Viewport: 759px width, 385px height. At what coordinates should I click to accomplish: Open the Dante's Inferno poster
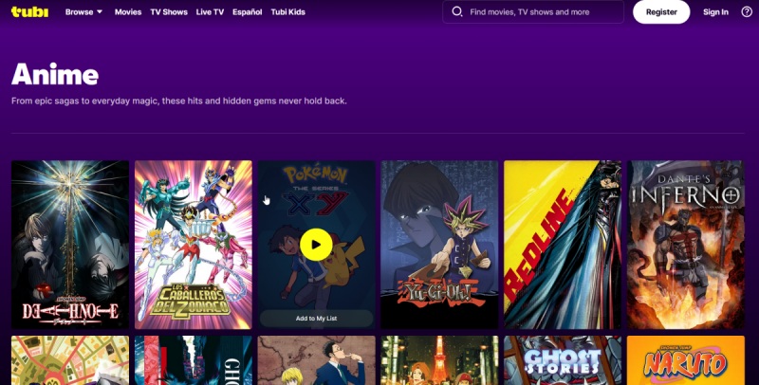point(685,245)
